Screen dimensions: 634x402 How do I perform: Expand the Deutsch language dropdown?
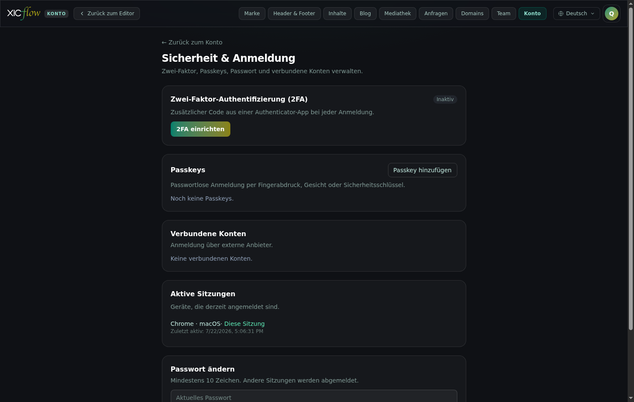coord(577,14)
